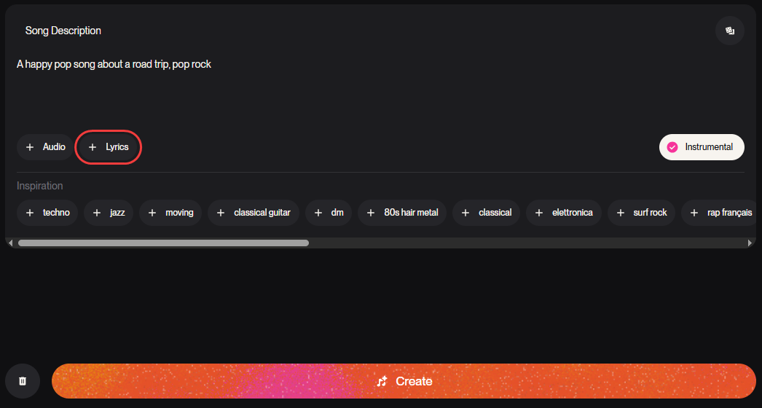Add the dm inspiration tag

tap(329, 213)
